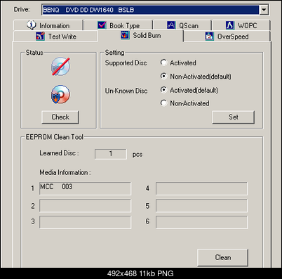Select Non-Activated(default) for Supported Disc
This screenshot has width=282, height=279.
(163, 76)
